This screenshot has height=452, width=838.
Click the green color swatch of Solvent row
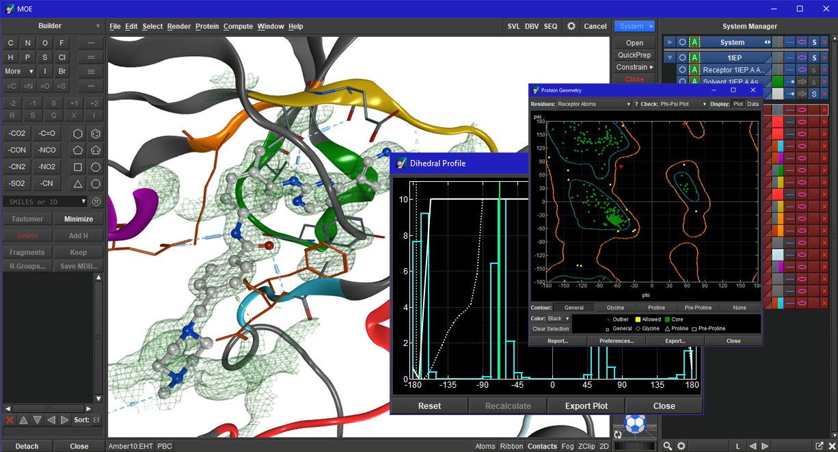pyautogui.click(x=777, y=81)
